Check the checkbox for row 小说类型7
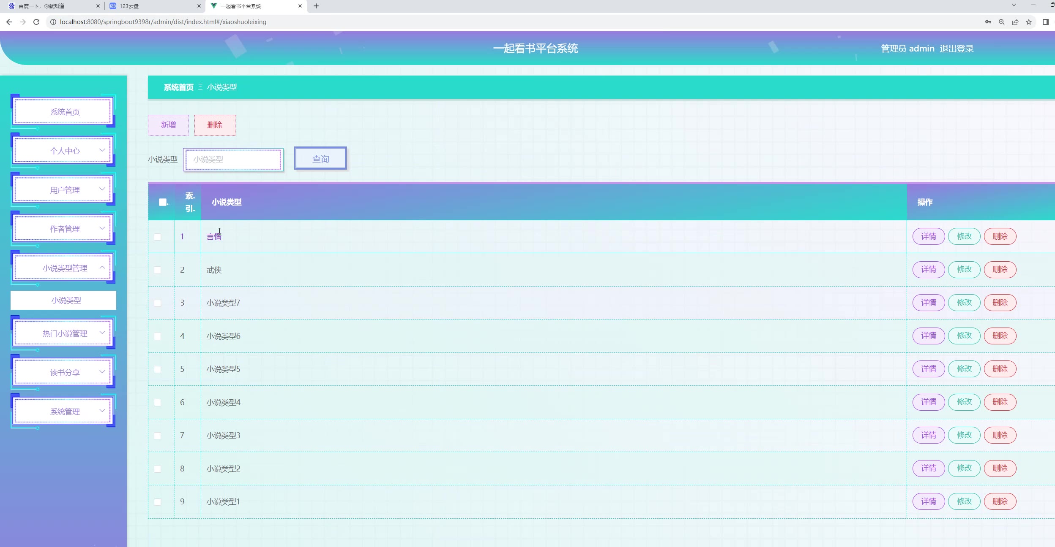The width and height of the screenshot is (1055, 547). tap(158, 303)
